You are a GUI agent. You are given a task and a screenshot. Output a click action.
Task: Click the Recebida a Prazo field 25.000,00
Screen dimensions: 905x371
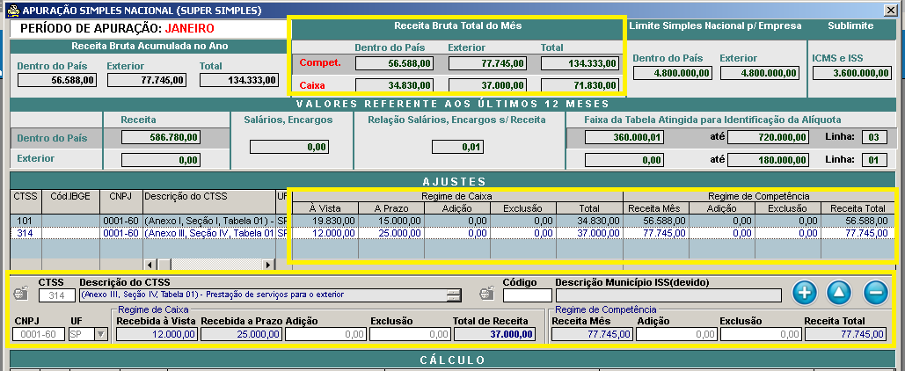pos(242,334)
